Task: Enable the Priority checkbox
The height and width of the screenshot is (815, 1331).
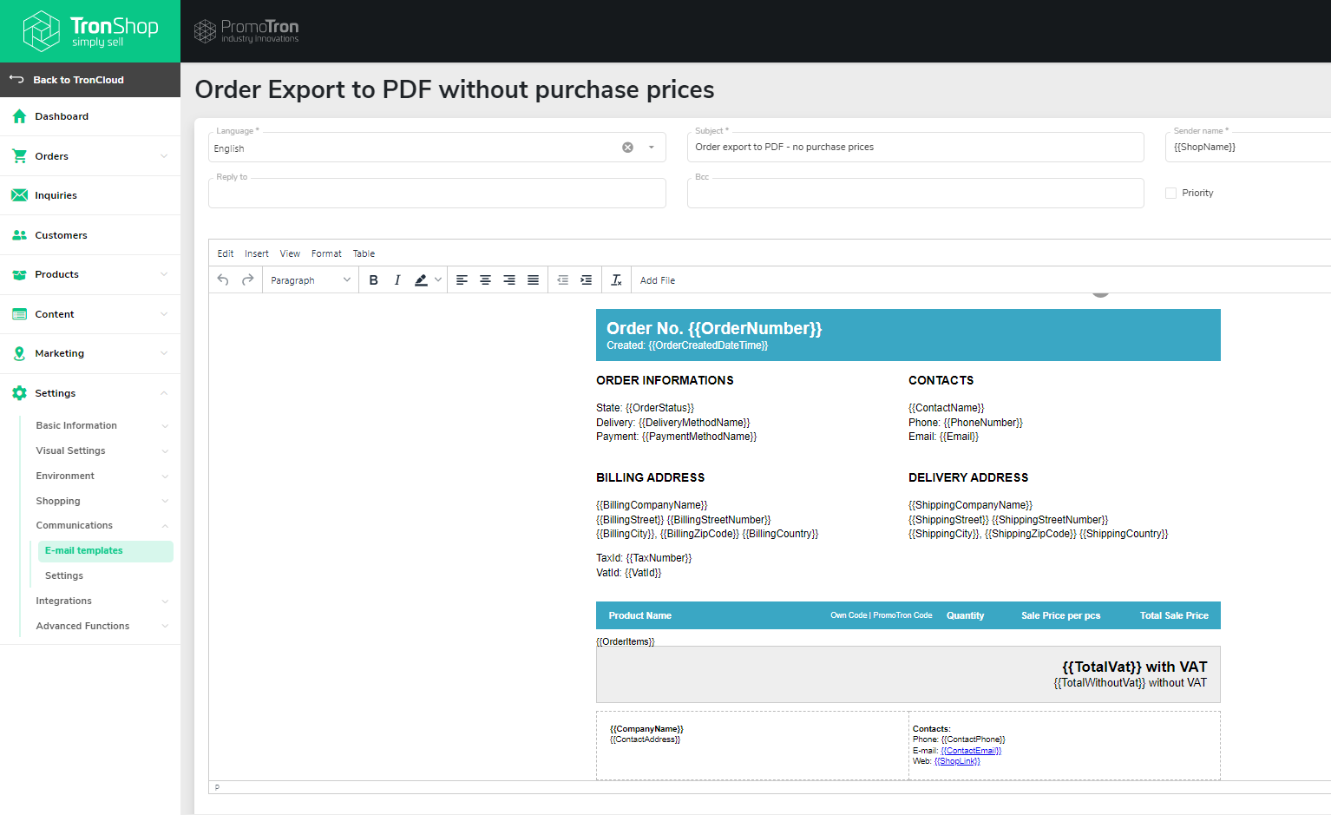Action: [x=1170, y=193]
